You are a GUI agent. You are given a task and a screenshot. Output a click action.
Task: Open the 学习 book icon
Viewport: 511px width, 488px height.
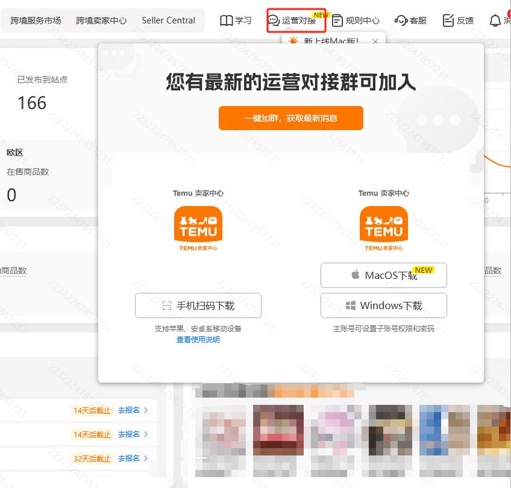coord(226,20)
